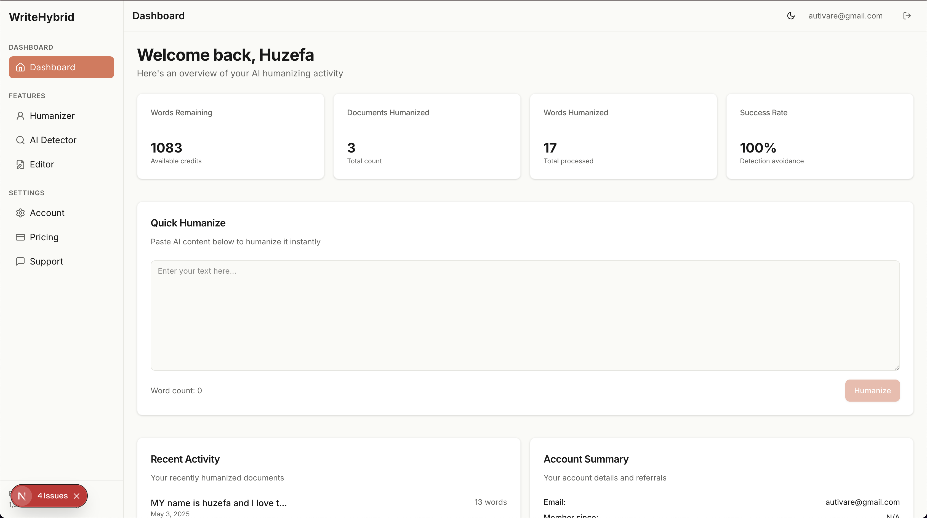
Task: Toggle dark mode with moon icon
Action: tap(791, 16)
